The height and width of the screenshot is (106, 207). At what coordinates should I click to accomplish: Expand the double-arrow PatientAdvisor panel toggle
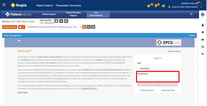[192, 14]
